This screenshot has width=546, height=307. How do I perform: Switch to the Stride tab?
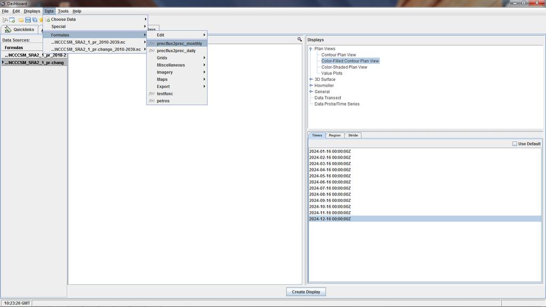[353, 135]
